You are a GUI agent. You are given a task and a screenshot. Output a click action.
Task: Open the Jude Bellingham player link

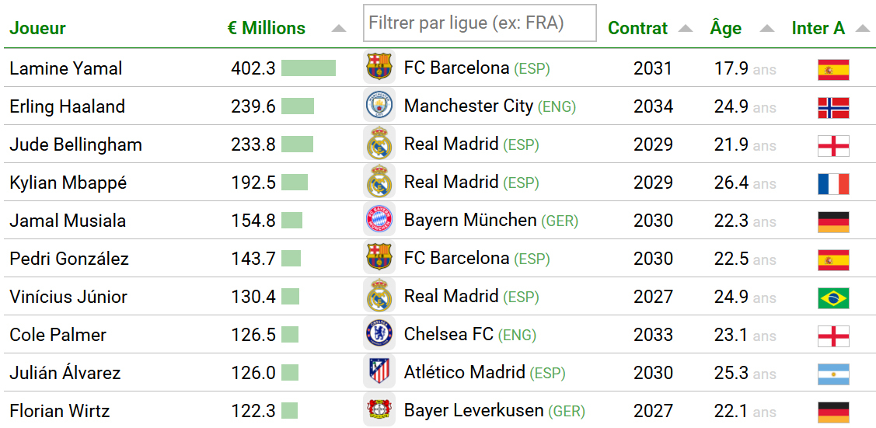[x=75, y=144]
